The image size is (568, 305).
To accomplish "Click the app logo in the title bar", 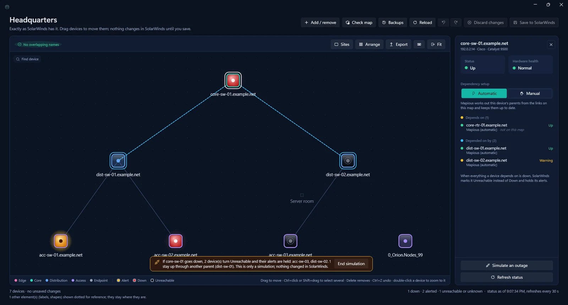I will pos(7,7).
